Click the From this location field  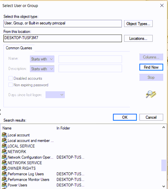coord(63,38)
